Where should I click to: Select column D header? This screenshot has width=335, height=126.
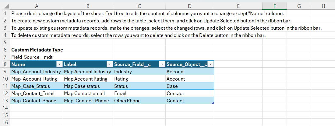click(189, 6)
